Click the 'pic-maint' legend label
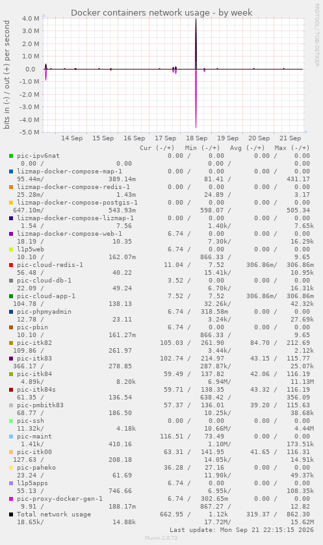The image size is (323, 545). click(x=34, y=437)
